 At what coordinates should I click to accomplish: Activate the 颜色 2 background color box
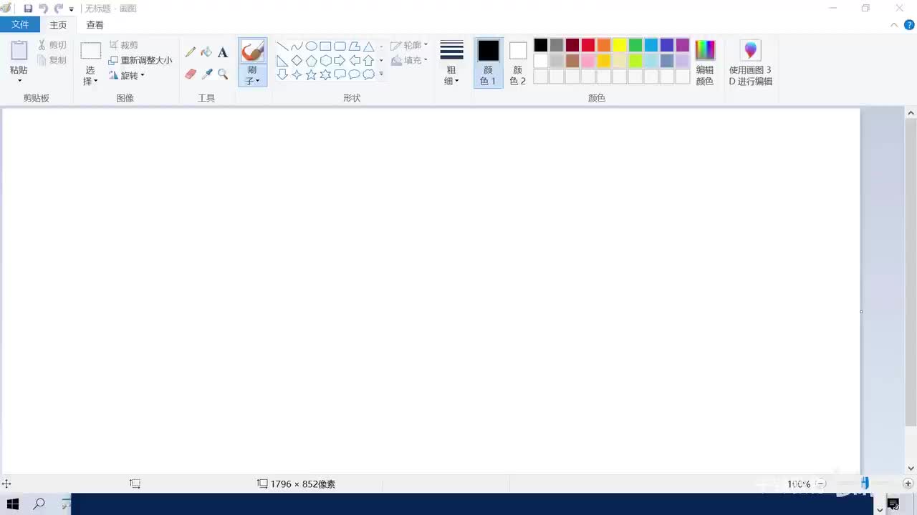coord(518,63)
